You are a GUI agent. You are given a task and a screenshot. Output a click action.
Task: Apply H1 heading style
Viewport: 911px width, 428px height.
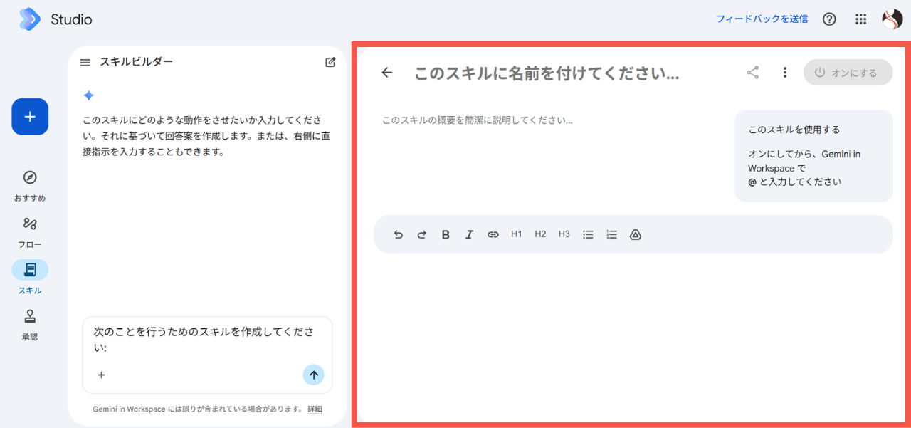(x=517, y=234)
